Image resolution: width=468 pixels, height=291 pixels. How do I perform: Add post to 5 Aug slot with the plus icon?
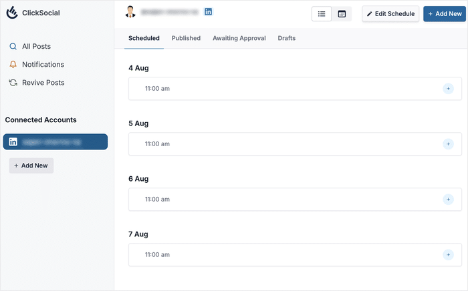[x=448, y=144]
